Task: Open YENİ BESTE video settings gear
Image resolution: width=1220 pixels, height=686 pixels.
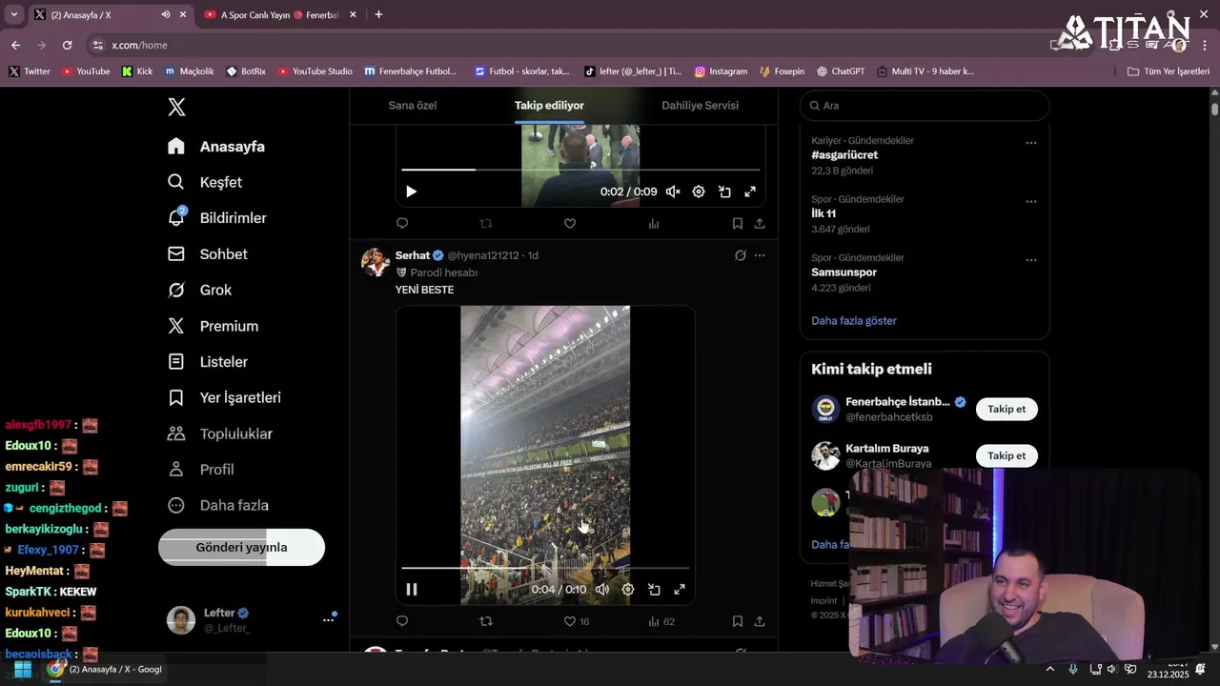Action: 628,589
